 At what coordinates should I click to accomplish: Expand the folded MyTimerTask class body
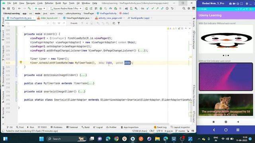(x=91, y=83)
